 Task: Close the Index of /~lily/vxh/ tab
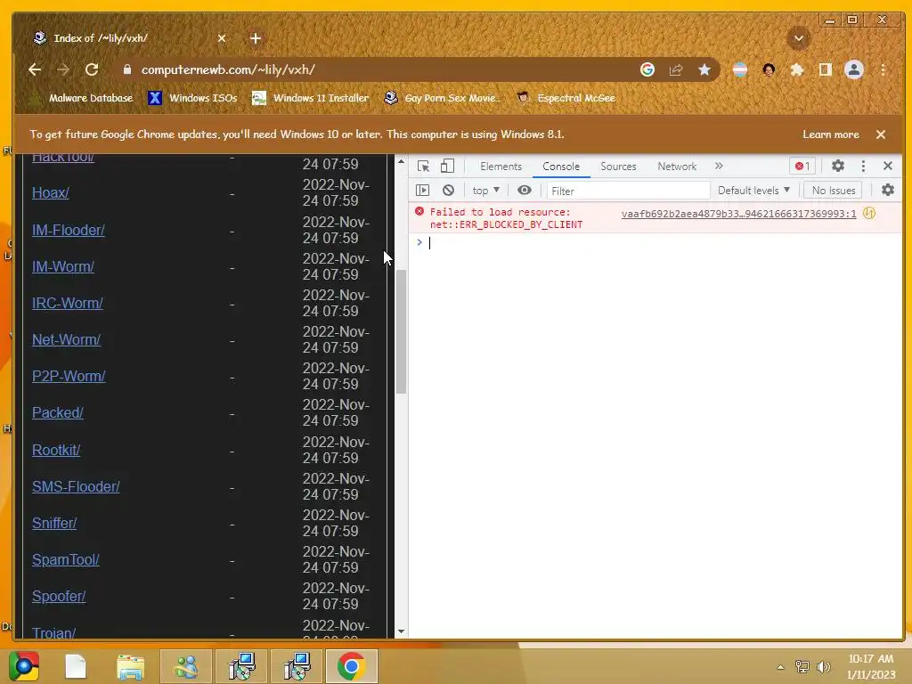(x=222, y=38)
